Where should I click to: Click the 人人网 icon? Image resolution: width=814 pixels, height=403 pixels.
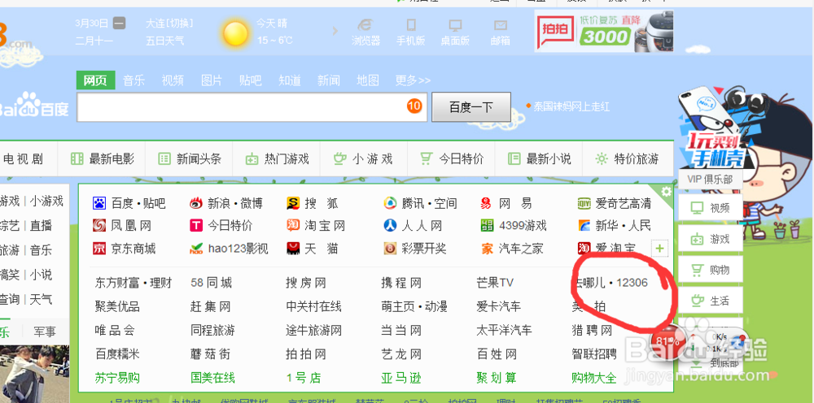[390, 225]
